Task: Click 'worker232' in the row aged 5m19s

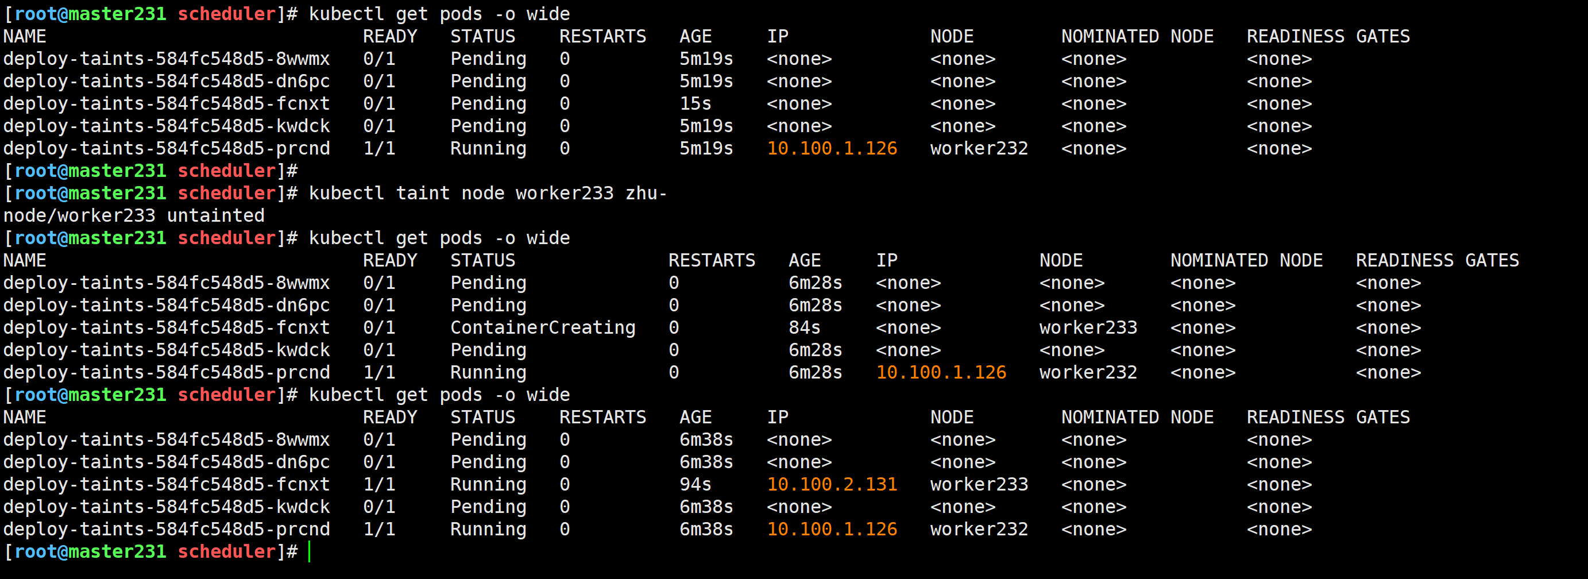Action: coord(979,148)
